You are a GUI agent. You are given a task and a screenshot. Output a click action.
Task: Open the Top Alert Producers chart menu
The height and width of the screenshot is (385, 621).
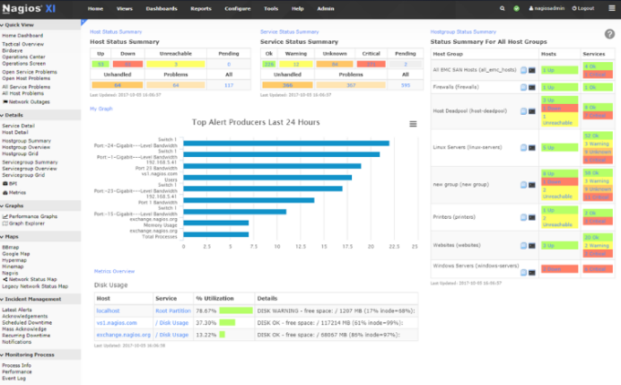[x=413, y=124]
